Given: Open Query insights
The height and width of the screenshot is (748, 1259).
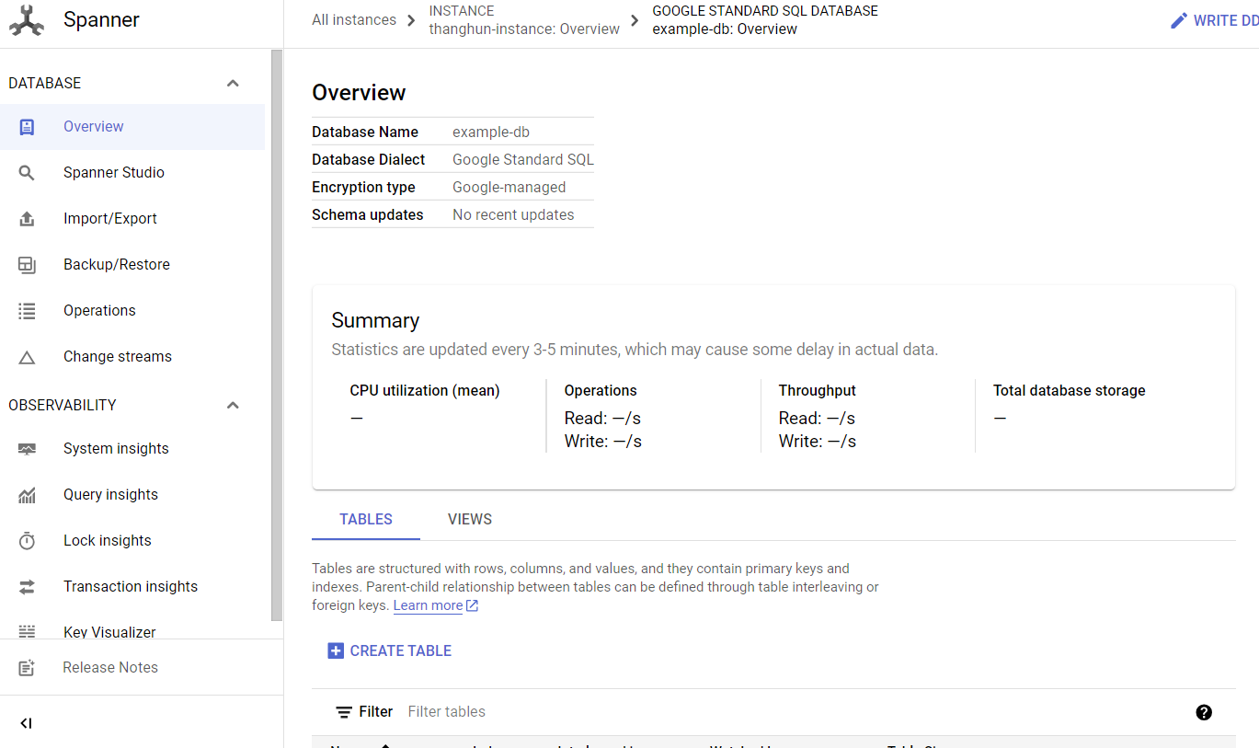Looking at the screenshot, I should (x=132, y=495).
